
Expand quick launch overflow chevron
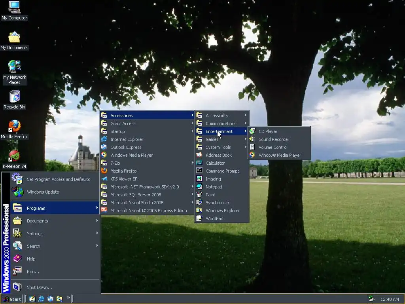click(x=68, y=298)
